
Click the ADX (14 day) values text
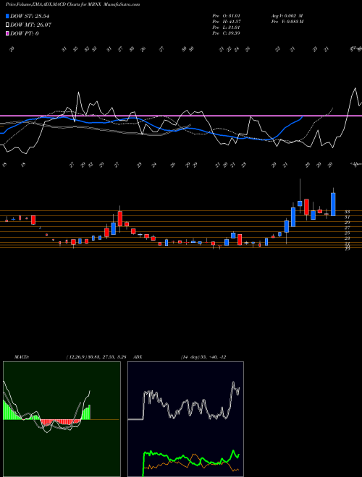click(203, 357)
